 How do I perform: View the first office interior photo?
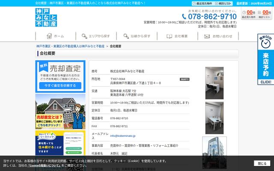214,83
